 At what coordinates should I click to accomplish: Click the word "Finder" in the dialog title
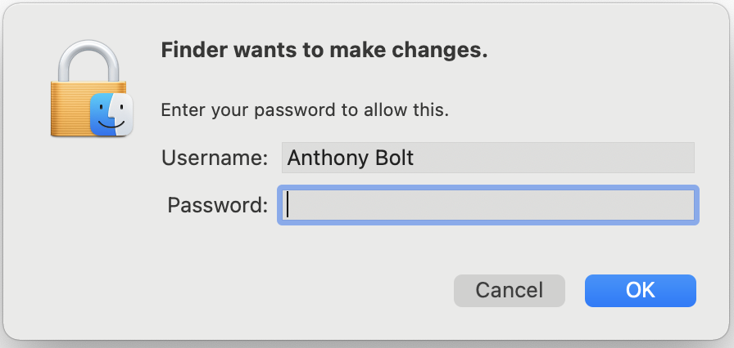point(192,51)
